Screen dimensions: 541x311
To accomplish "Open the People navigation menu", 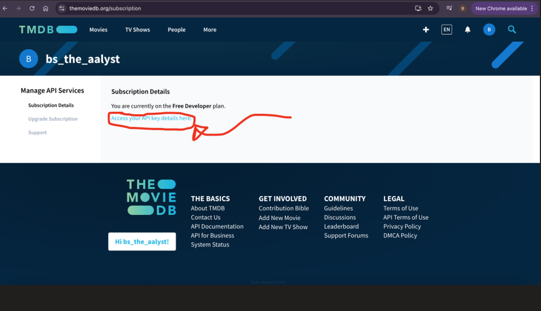I will 177,30.
